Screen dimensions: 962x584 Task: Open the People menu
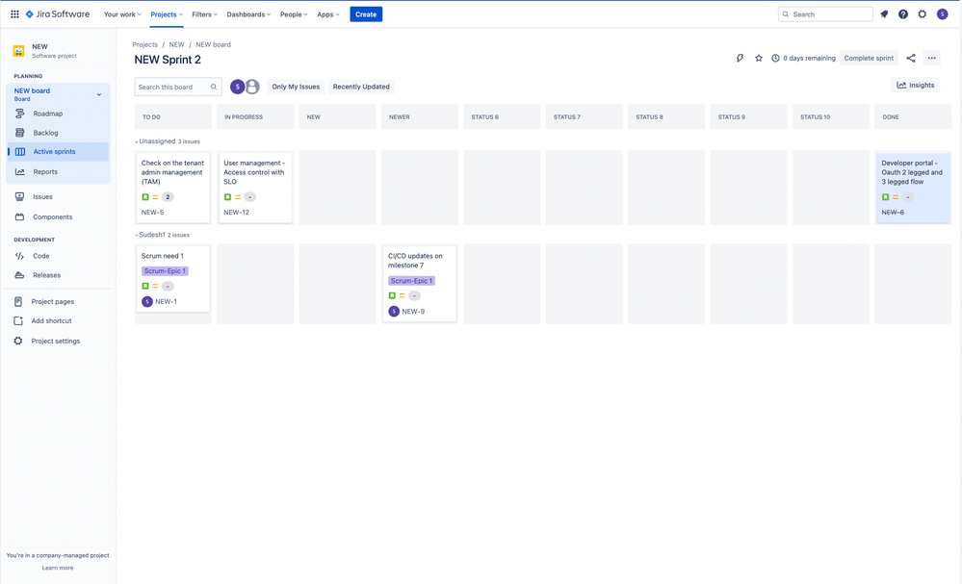tap(294, 14)
